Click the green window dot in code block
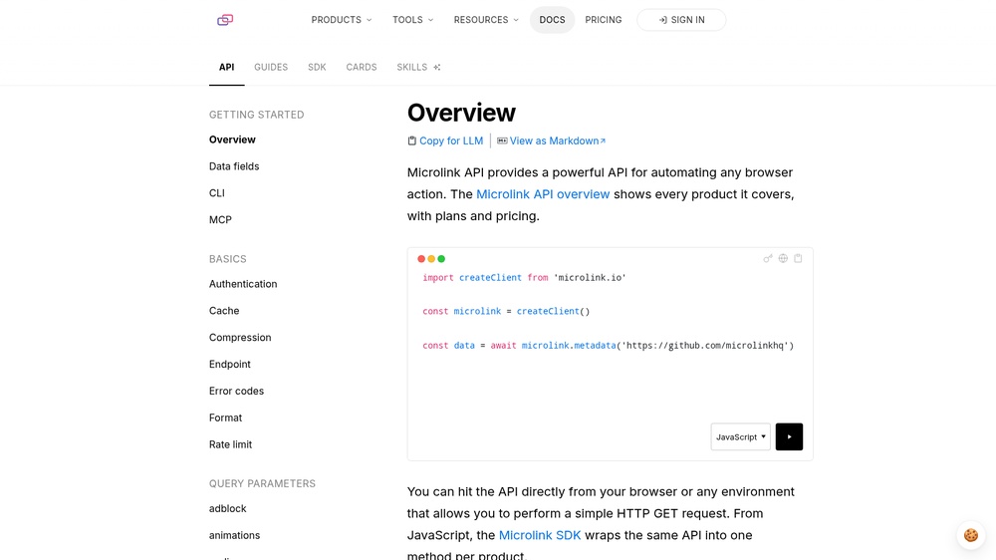 click(441, 259)
